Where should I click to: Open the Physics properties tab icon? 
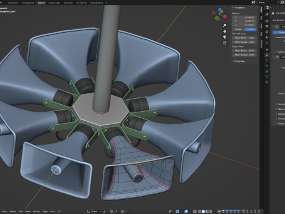click(x=267, y=66)
